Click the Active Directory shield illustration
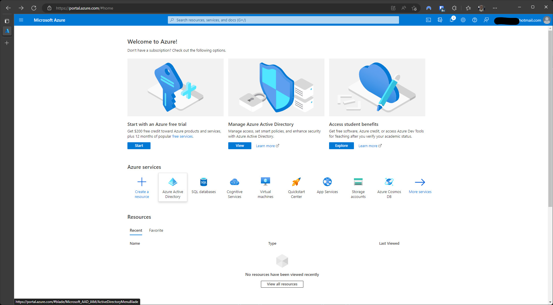This screenshot has height=305, width=553. [x=276, y=87]
